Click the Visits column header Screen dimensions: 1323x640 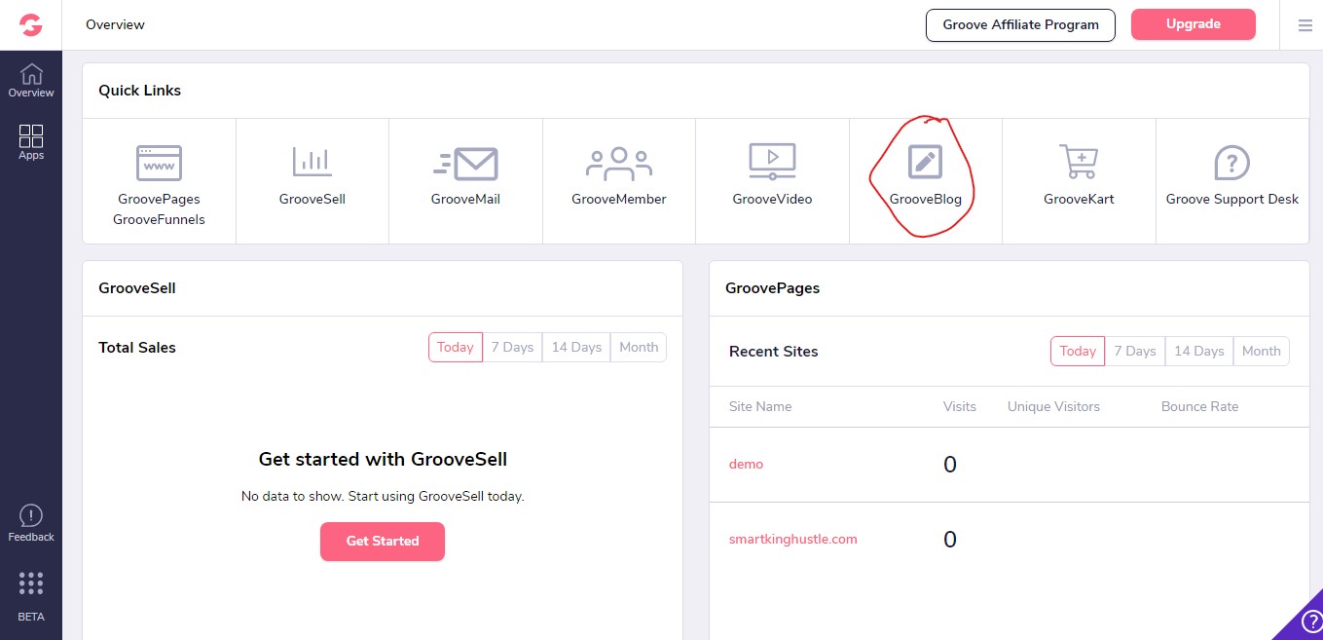click(959, 406)
